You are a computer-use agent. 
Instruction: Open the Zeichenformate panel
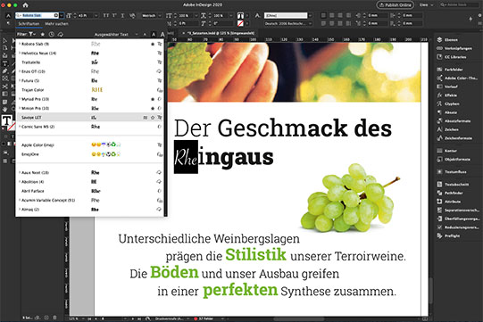(454, 138)
